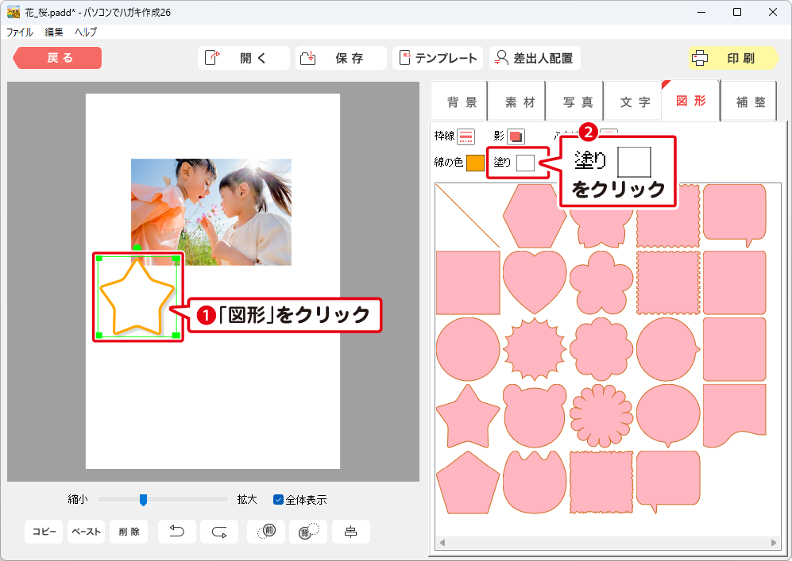Click the 戻る back button
Screen dimensions: 792x561
(58, 58)
